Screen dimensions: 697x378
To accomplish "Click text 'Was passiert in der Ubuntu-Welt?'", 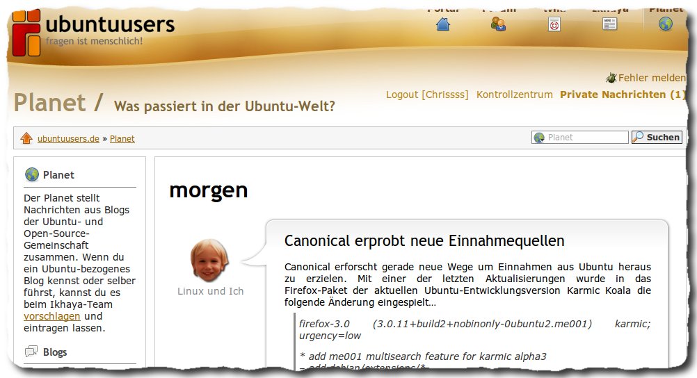I will pos(225,106).
